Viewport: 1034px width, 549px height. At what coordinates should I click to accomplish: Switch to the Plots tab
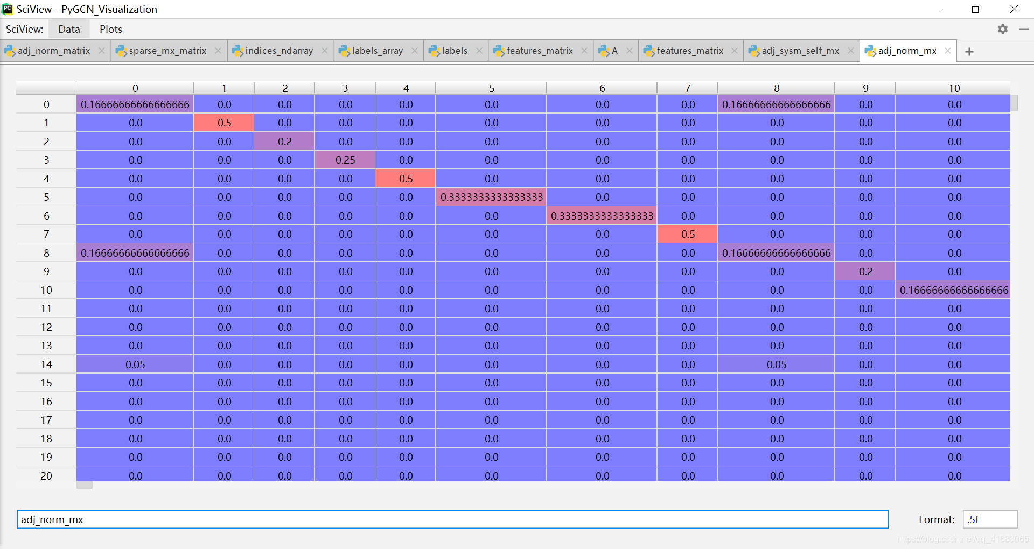(x=110, y=29)
